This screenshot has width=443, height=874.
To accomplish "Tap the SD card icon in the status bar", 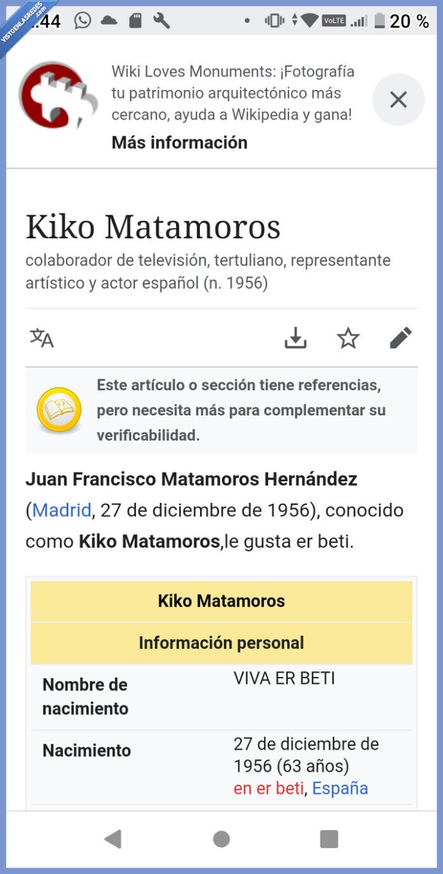I will (x=134, y=20).
